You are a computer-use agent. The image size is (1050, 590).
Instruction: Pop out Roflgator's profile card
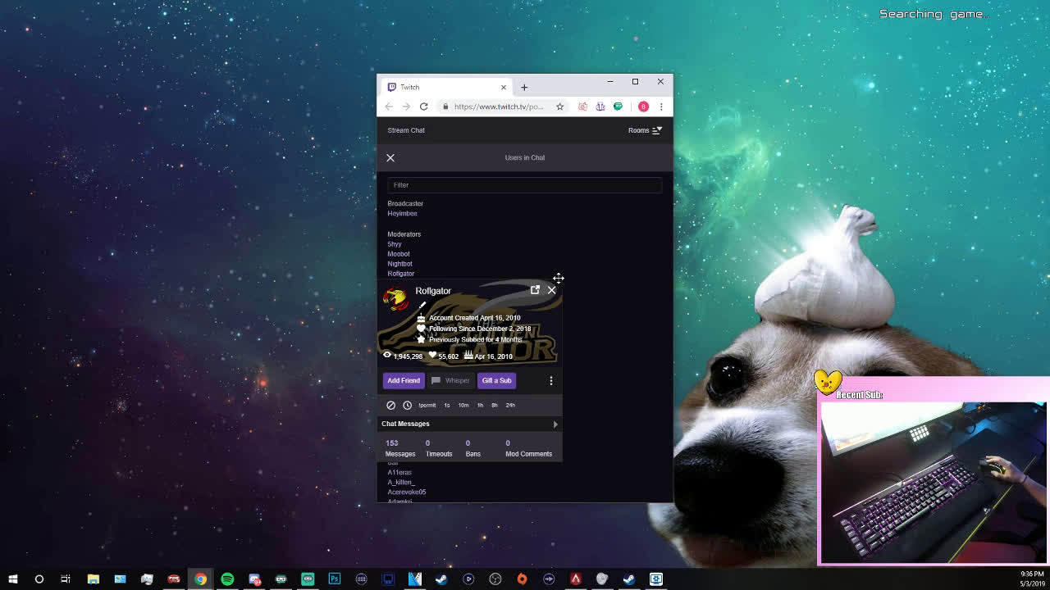[x=535, y=290]
